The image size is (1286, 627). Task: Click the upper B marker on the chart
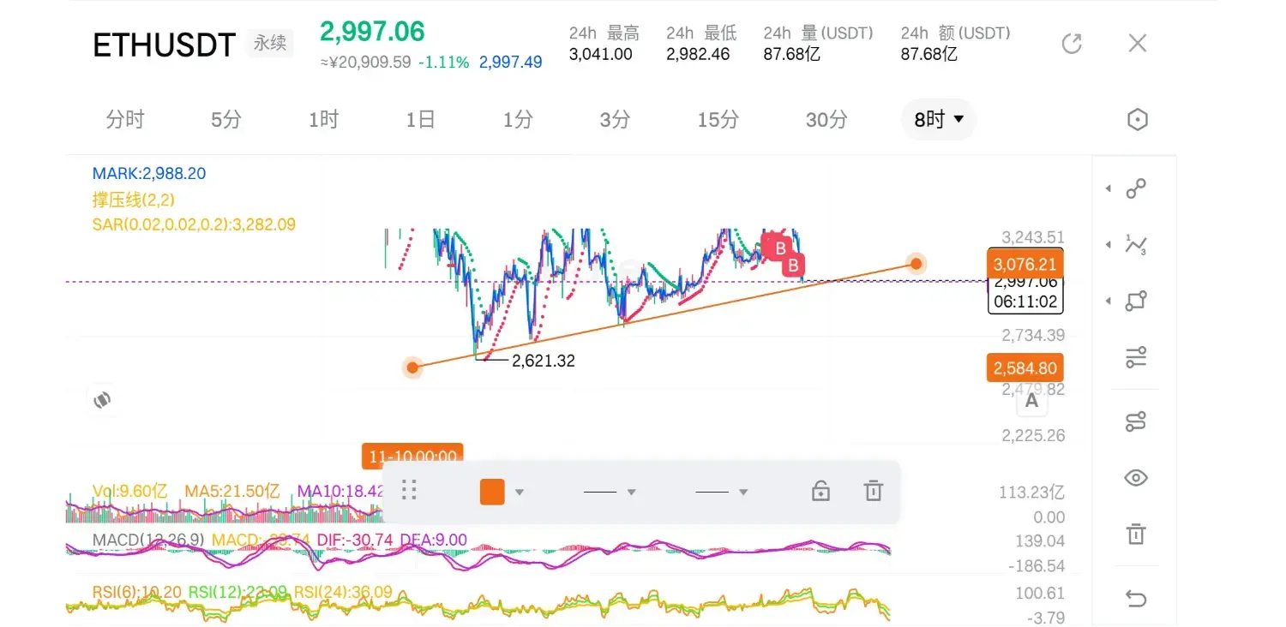coord(780,248)
